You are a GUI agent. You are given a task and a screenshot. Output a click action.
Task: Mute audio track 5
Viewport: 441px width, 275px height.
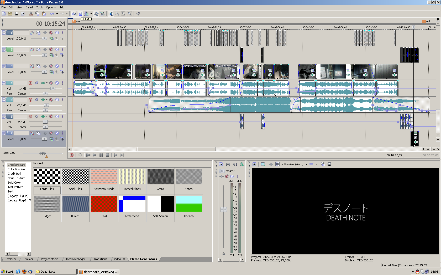point(57,100)
